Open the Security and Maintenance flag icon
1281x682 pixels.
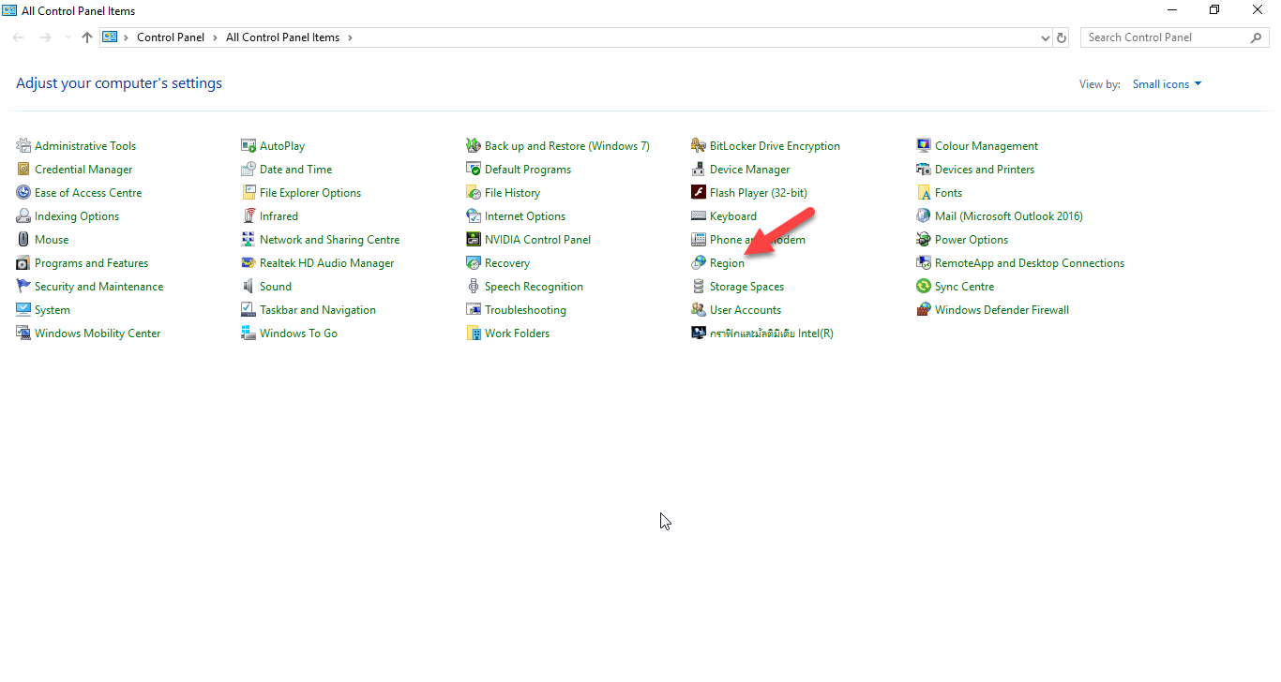point(23,286)
